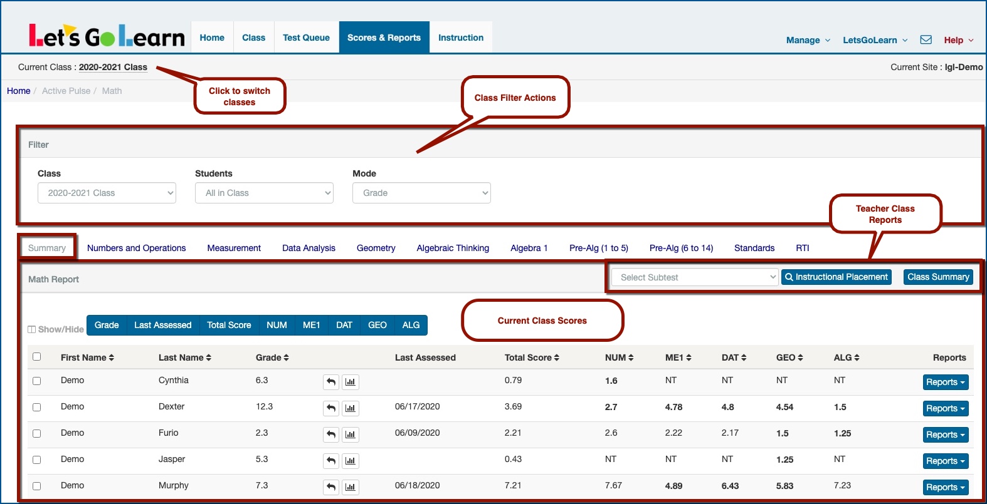
Task: Open bar chart icon in Furio's row
Action: tap(351, 435)
